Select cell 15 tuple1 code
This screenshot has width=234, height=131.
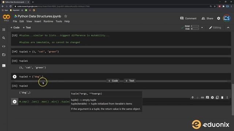[23, 61]
